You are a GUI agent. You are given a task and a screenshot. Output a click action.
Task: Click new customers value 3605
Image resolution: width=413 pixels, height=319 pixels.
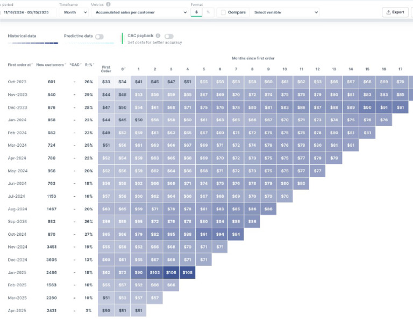pos(52,259)
